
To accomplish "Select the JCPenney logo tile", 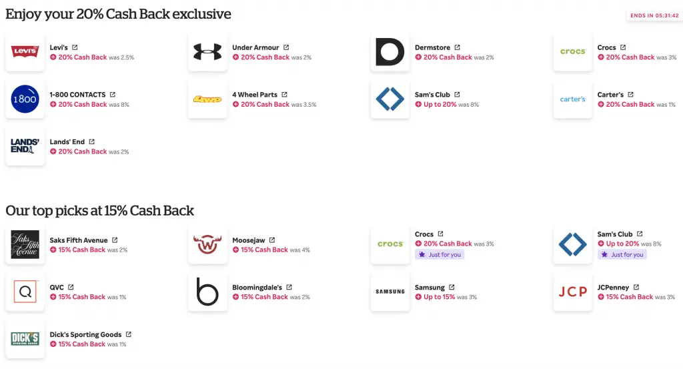I will (573, 292).
